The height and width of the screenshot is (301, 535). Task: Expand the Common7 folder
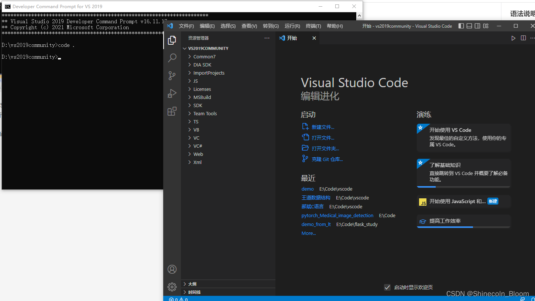[x=229, y=57]
